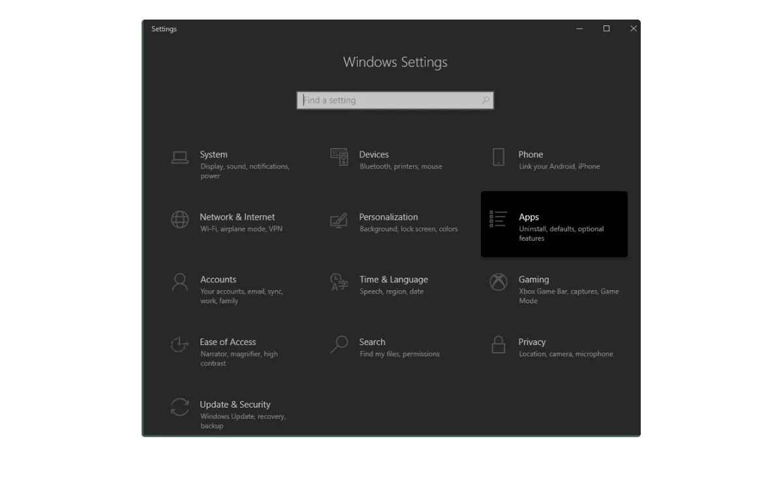Open Gaming label
Image resolution: width=783 pixels, height=493 pixels.
tap(534, 280)
